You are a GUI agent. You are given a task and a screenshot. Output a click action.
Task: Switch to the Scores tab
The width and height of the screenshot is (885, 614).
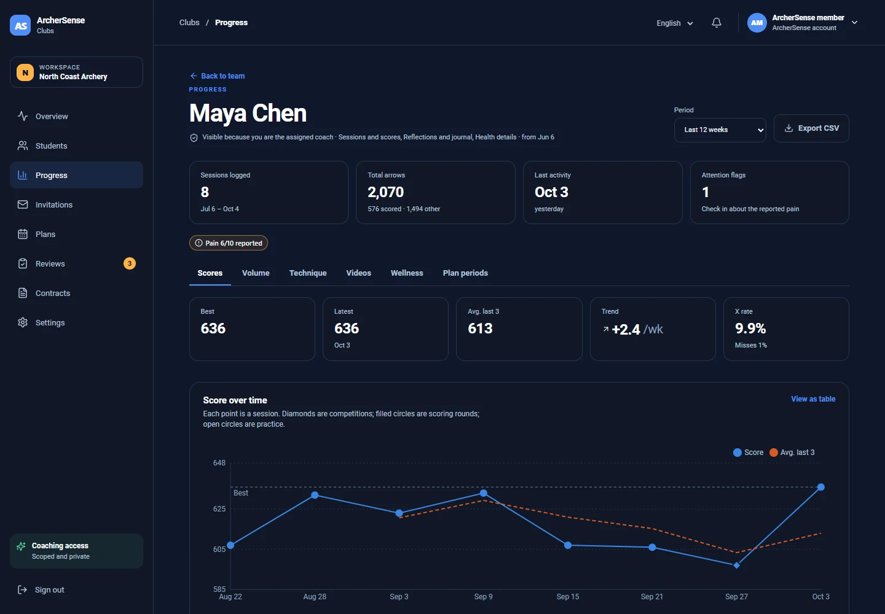click(x=210, y=273)
